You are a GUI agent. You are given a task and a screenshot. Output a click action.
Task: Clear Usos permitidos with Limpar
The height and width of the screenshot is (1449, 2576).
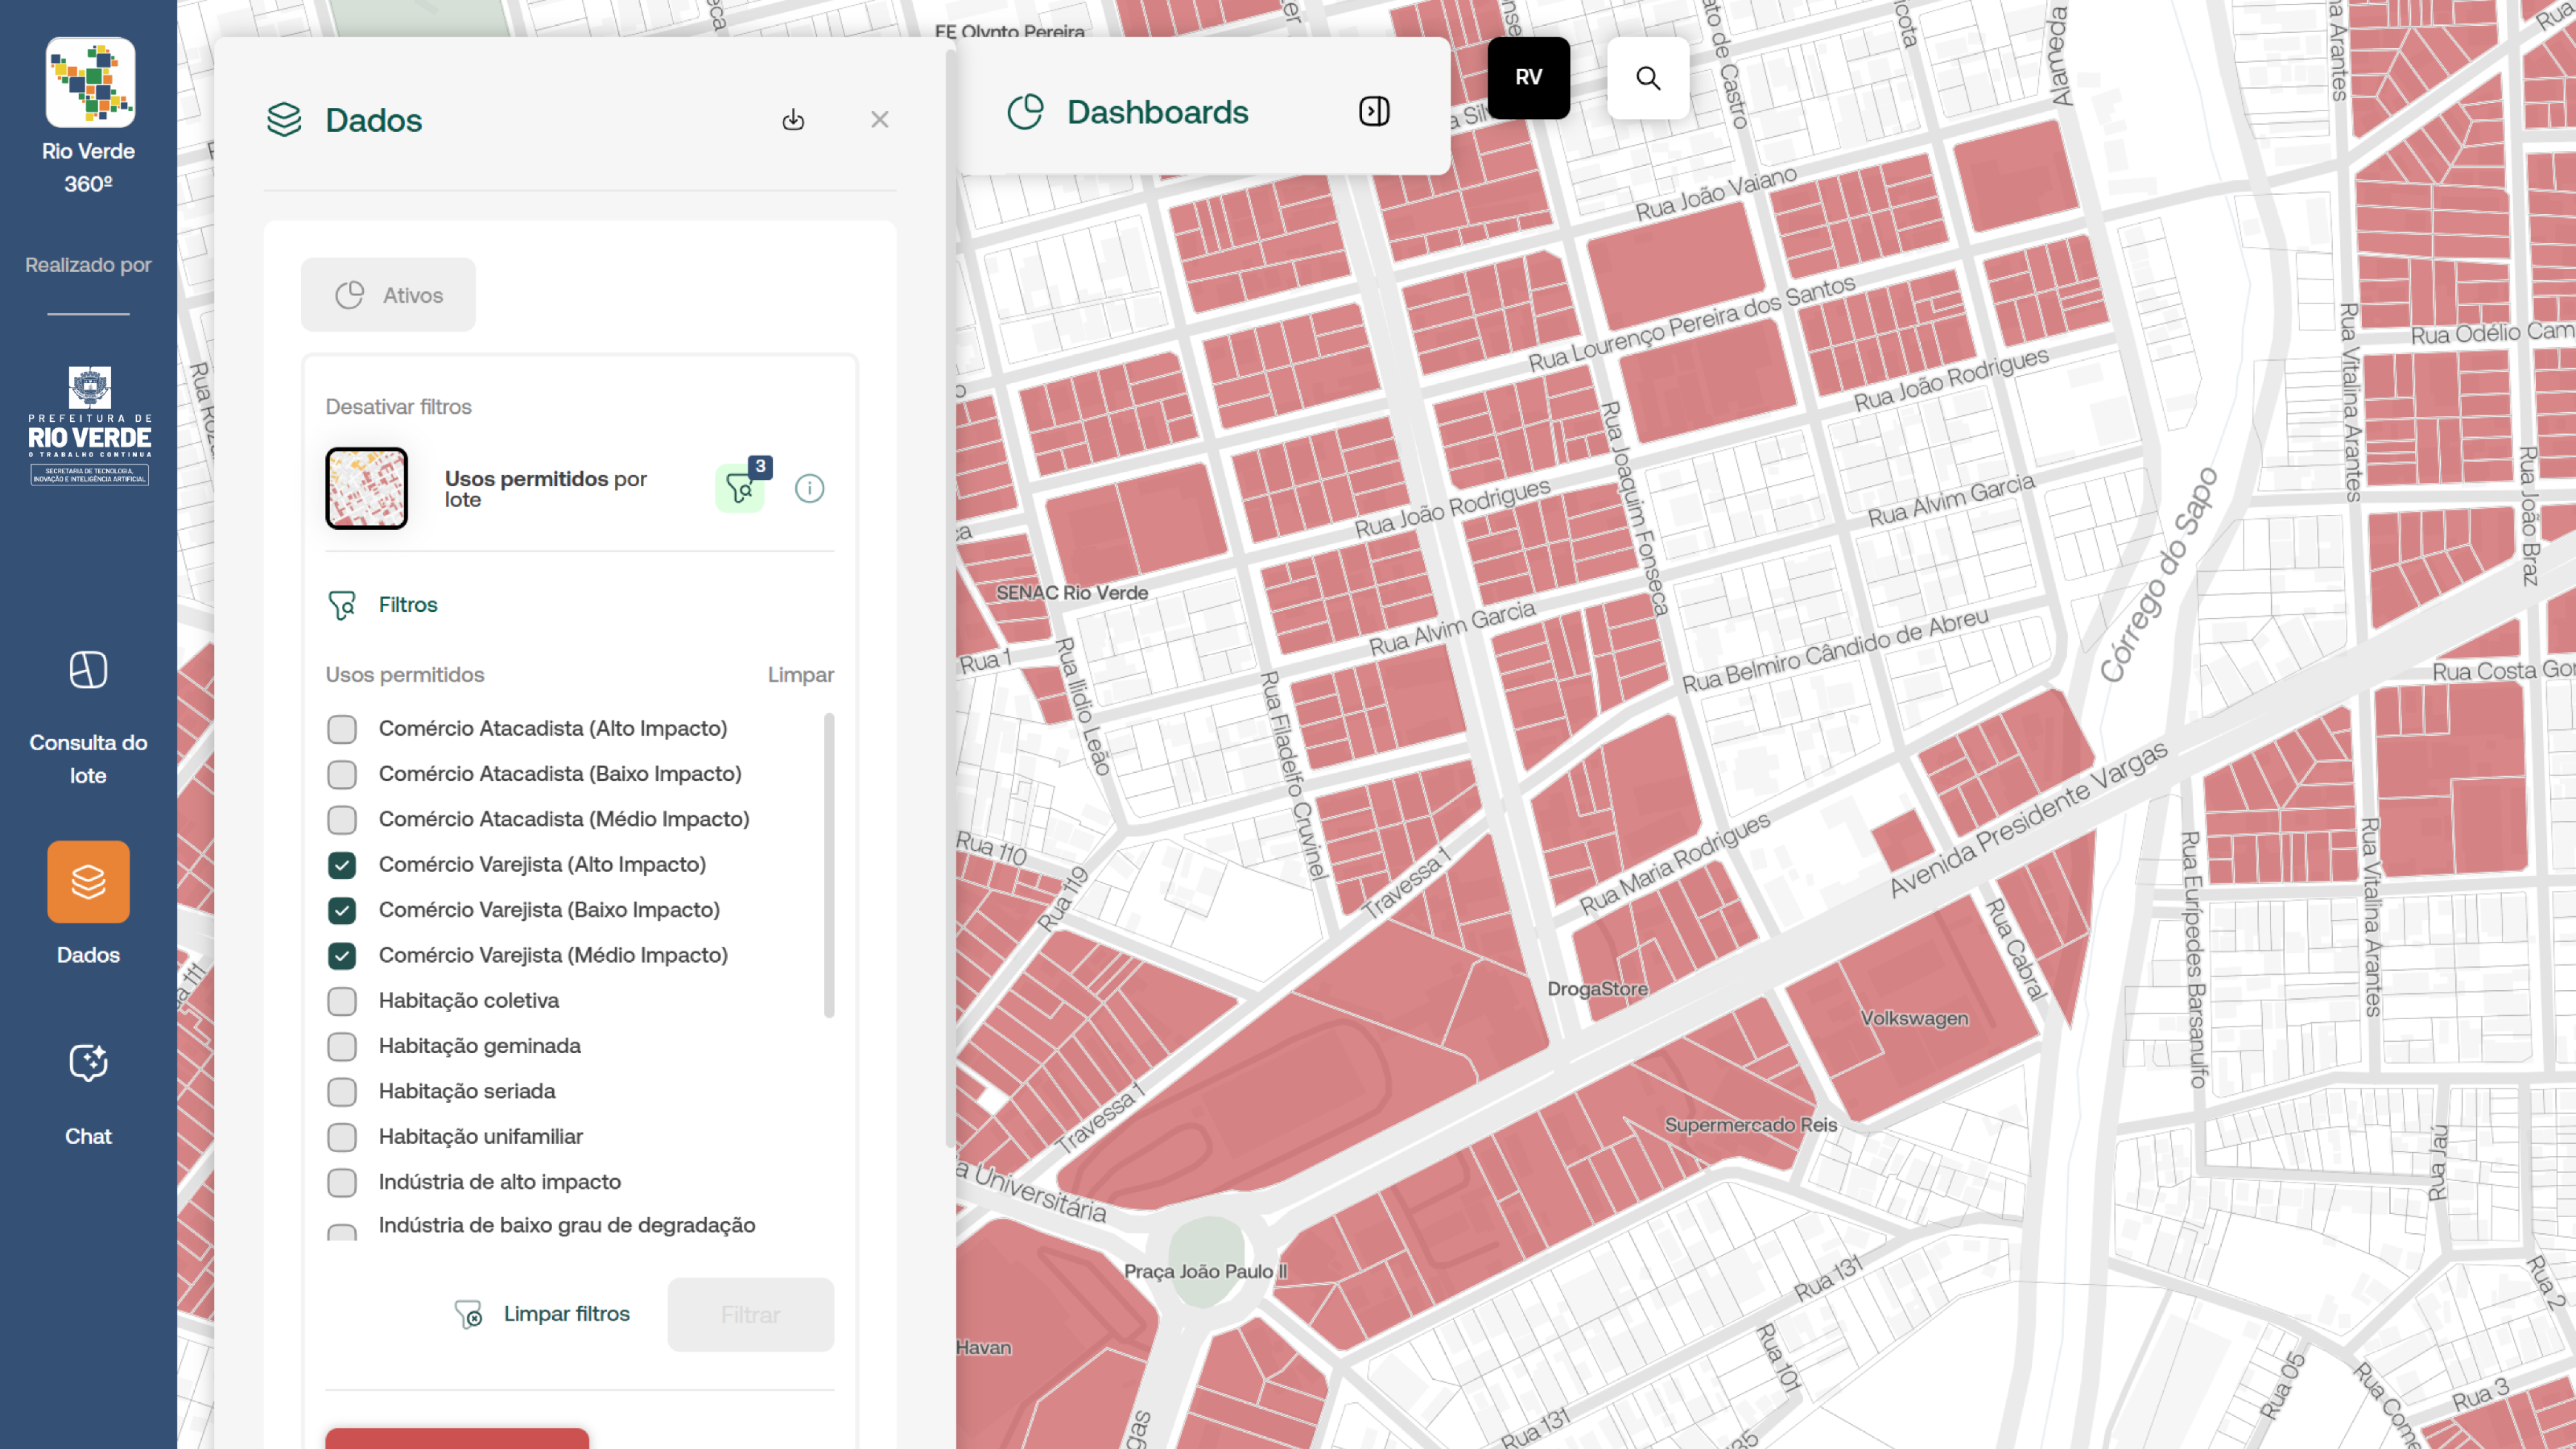(x=801, y=675)
